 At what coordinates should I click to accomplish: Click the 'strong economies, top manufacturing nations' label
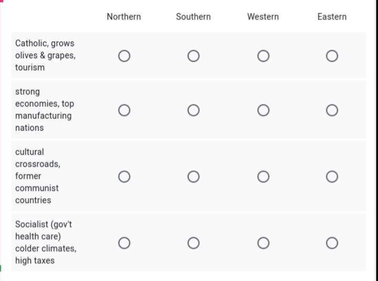pos(44,110)
